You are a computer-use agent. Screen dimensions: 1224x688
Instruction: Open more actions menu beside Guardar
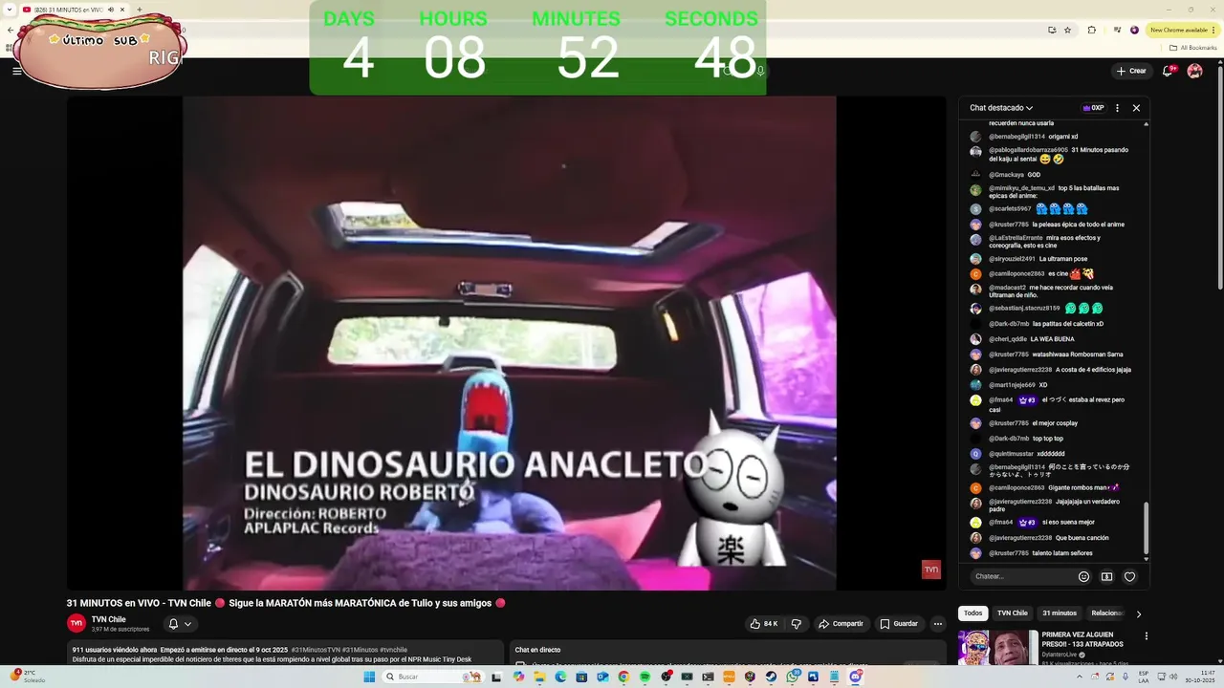(x=938, y=624)
